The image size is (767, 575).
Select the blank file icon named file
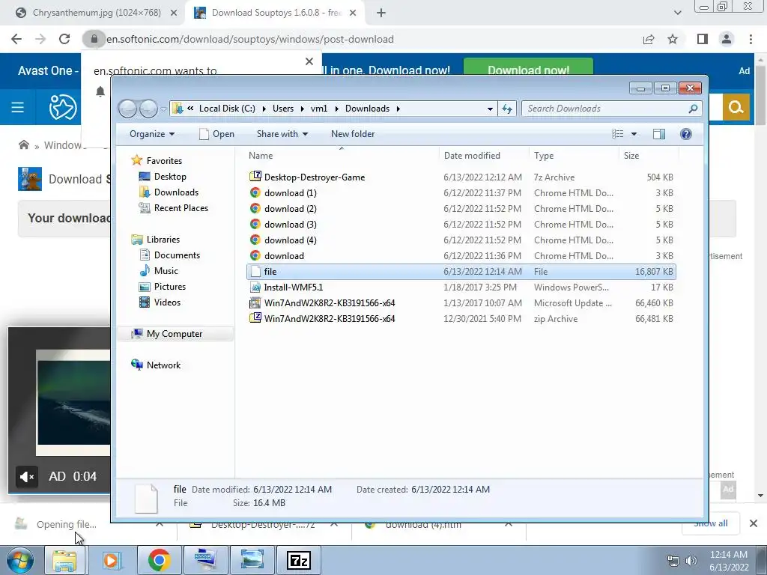(x=255, y=271)
